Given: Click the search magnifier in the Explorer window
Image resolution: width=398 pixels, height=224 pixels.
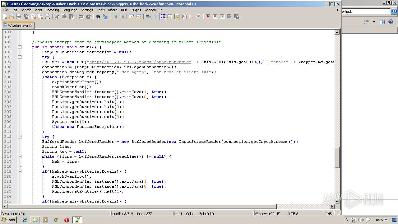Looking at the screenshot, I should [x=394, y=12].
